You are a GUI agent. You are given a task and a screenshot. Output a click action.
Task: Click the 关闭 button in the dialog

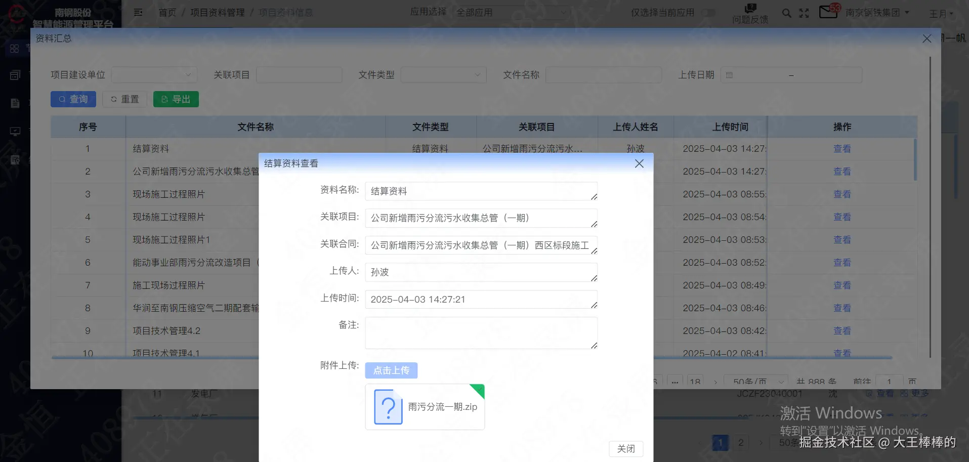click(x=626, y=449)
